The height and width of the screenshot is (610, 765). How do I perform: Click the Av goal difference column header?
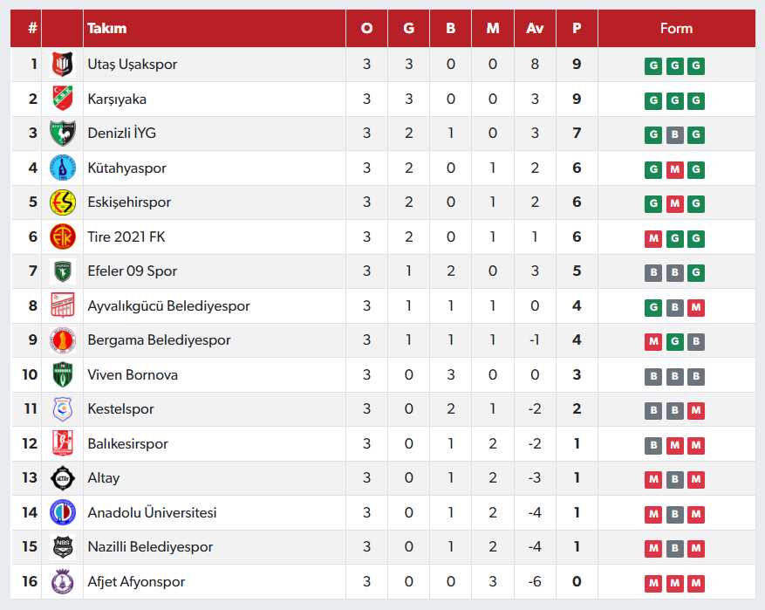[535, 28]
